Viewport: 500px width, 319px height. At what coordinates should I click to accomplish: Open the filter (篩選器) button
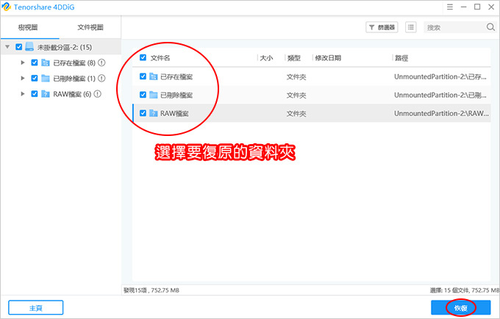pos(382,27)
